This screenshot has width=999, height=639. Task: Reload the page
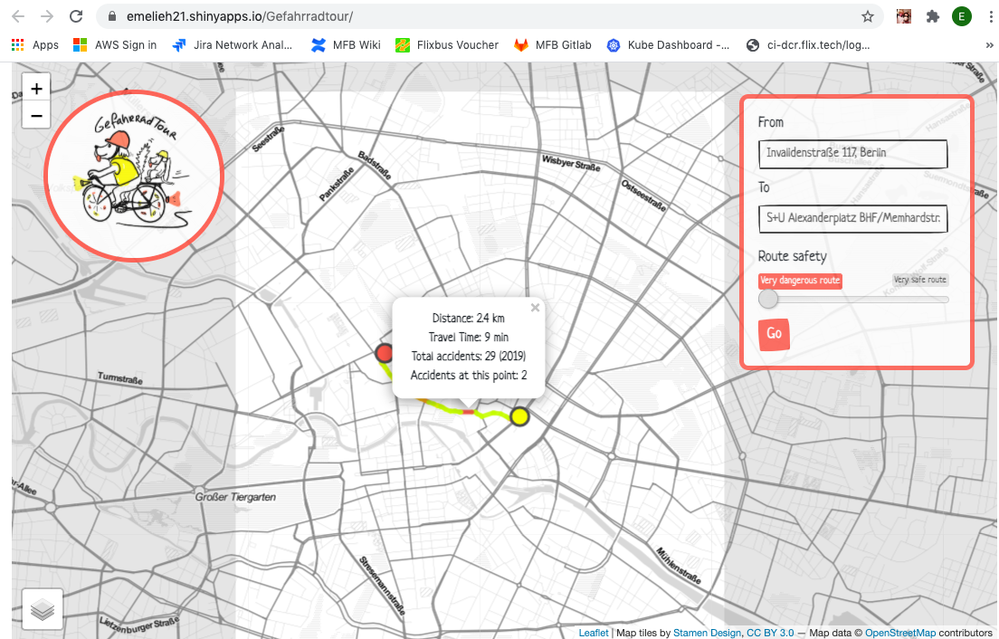(x=76, y=16)
